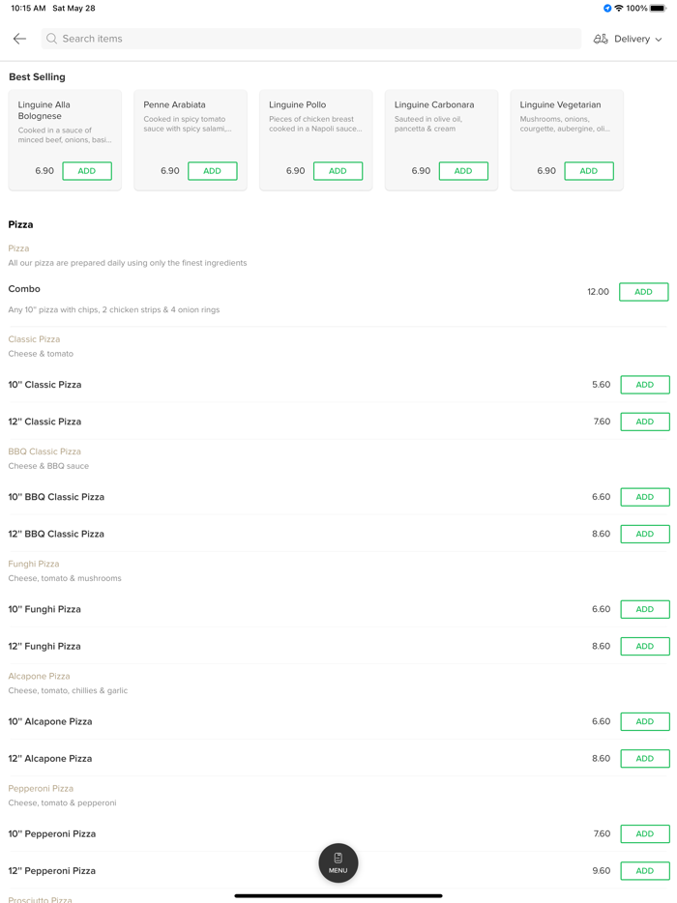Tap the back arrow icon
This screenshot has height=903, width=677.
click(x=19, y=39)
